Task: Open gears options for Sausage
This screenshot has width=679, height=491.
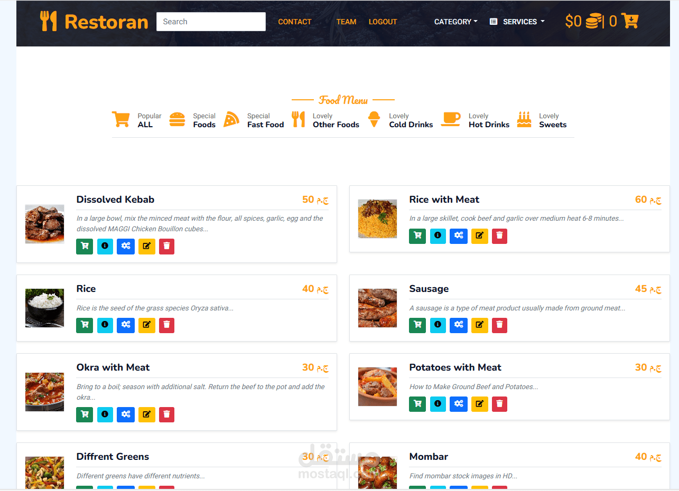Action: tap(459, 325)
